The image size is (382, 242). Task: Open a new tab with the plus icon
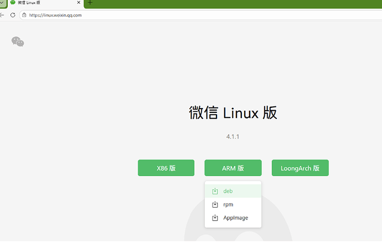[x=90, y=3]
